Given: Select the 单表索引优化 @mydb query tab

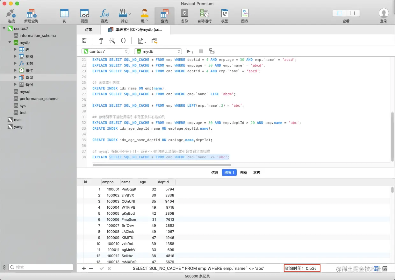Looking at the screenshot, I should (135, 30).
